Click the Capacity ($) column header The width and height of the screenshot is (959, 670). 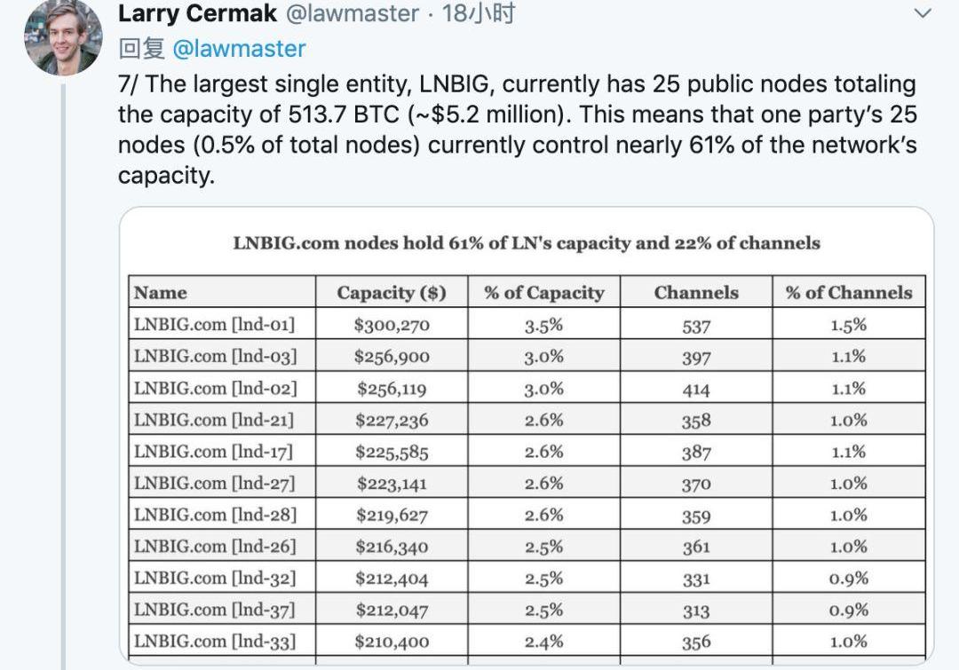pyautogui.click(x=391, y=292)
